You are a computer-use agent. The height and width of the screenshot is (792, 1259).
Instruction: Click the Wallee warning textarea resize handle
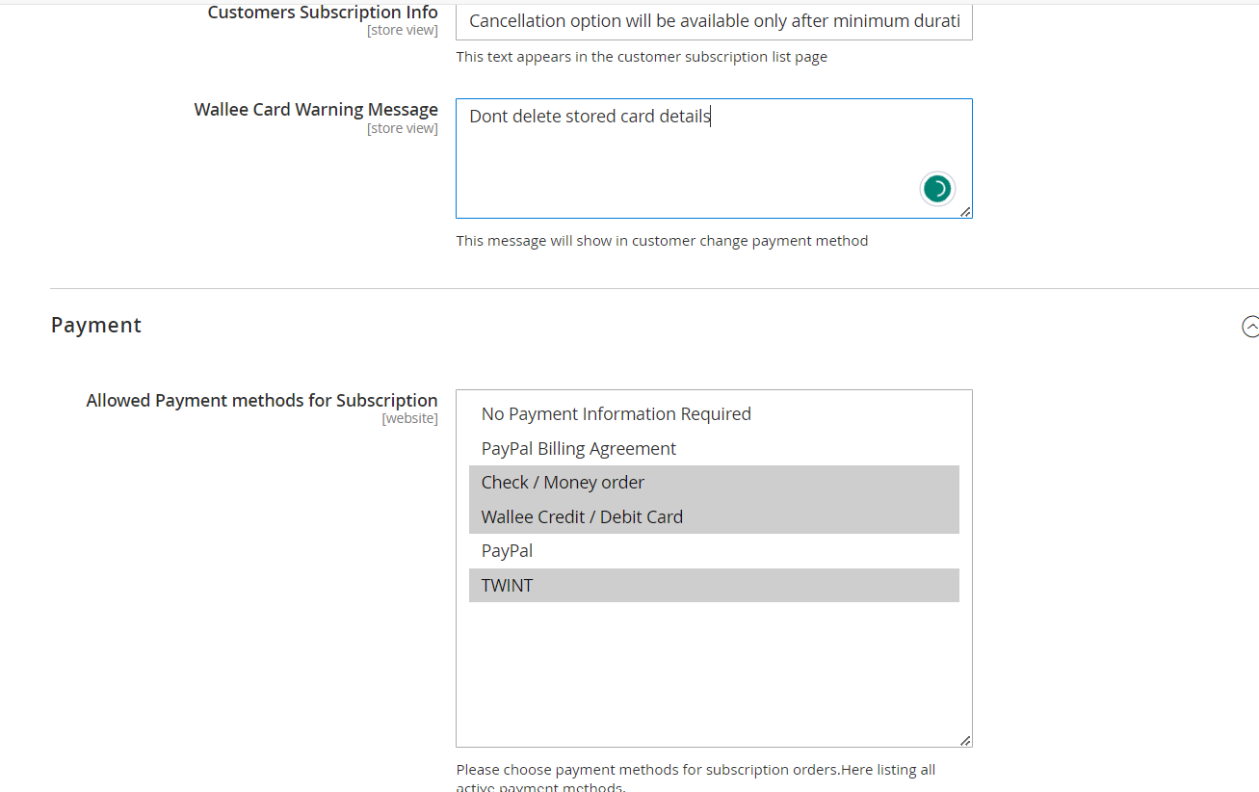pyautogui.click(x=965, y=212)
